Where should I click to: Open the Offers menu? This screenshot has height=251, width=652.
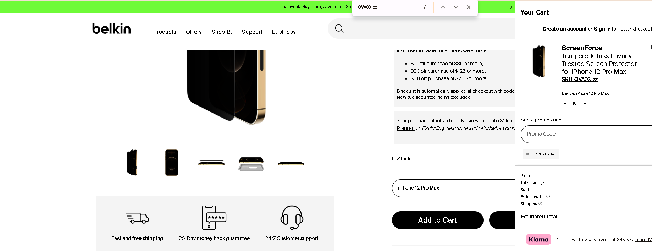(x=194, y=32)
